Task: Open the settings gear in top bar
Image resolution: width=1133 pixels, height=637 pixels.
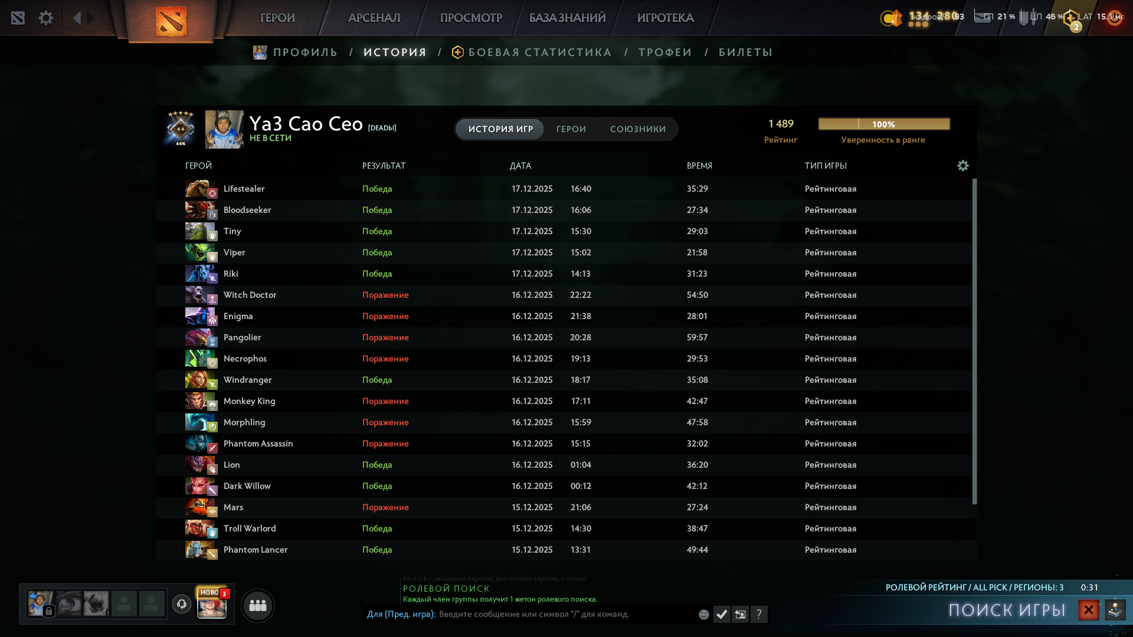Action: (x=45, y=18)
